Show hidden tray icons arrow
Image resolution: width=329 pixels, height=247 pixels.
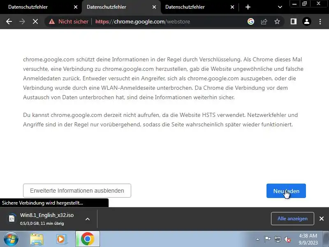[x=257, y=239]
